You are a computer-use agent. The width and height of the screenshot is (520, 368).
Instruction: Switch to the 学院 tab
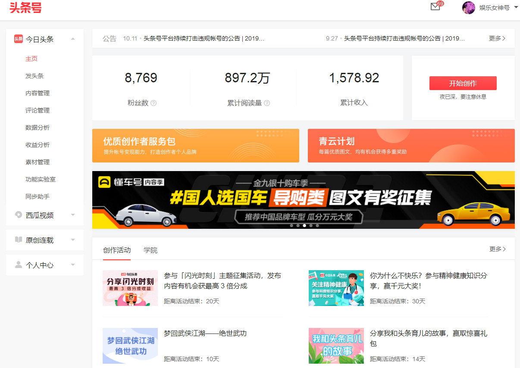click(150, 249)
